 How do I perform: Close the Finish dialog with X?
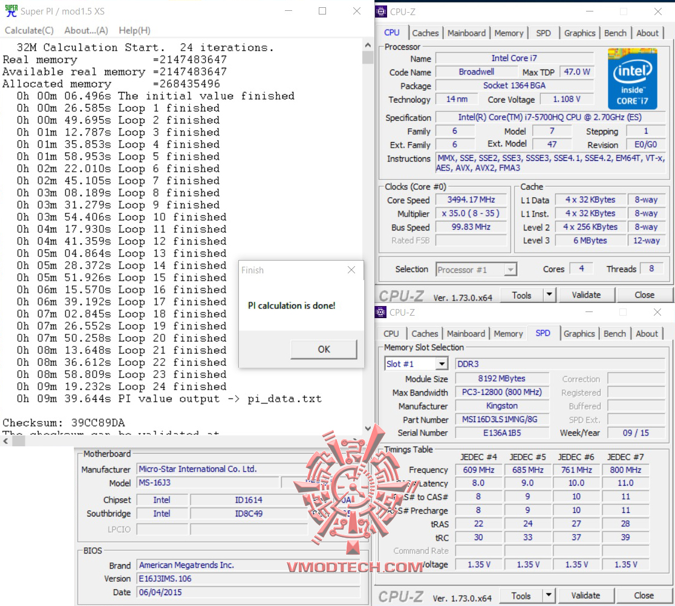click(x=351, y=270)
